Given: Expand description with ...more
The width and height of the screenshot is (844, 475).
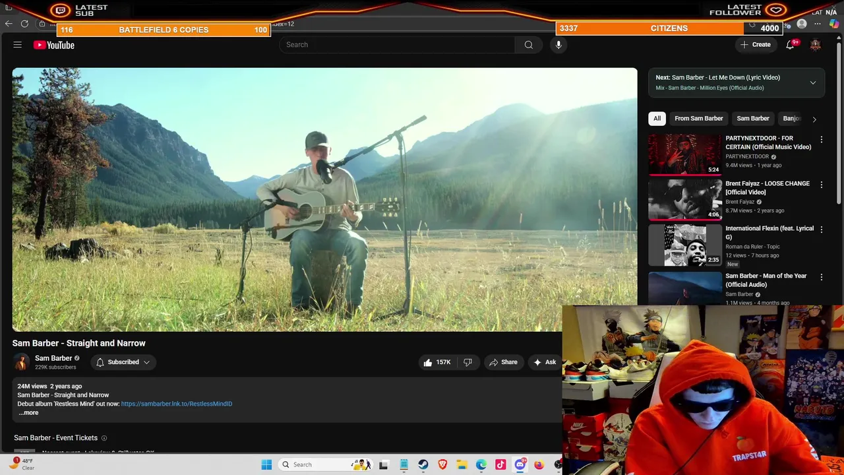Looking at the screenshot, I should pyautogui.click(x=28, y=413).
